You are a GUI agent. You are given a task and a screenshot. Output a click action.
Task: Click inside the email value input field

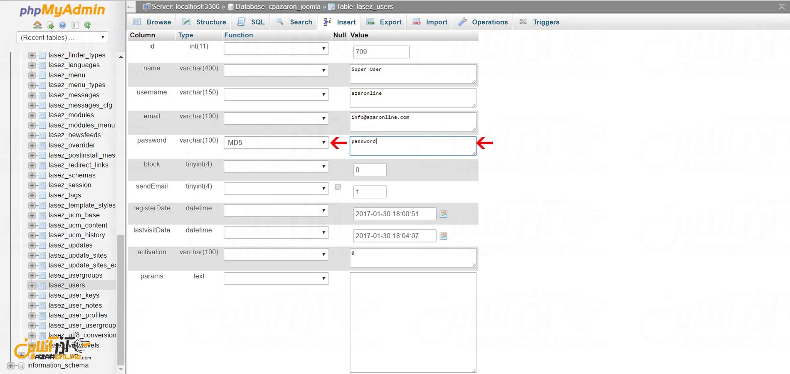pyautogui.click(x=412, y=121)
